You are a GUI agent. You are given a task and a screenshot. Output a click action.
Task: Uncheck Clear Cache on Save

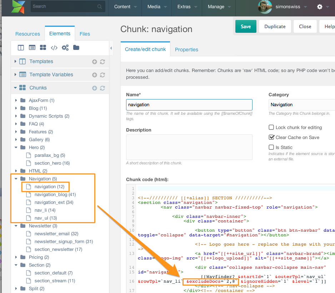coord(271,138)
